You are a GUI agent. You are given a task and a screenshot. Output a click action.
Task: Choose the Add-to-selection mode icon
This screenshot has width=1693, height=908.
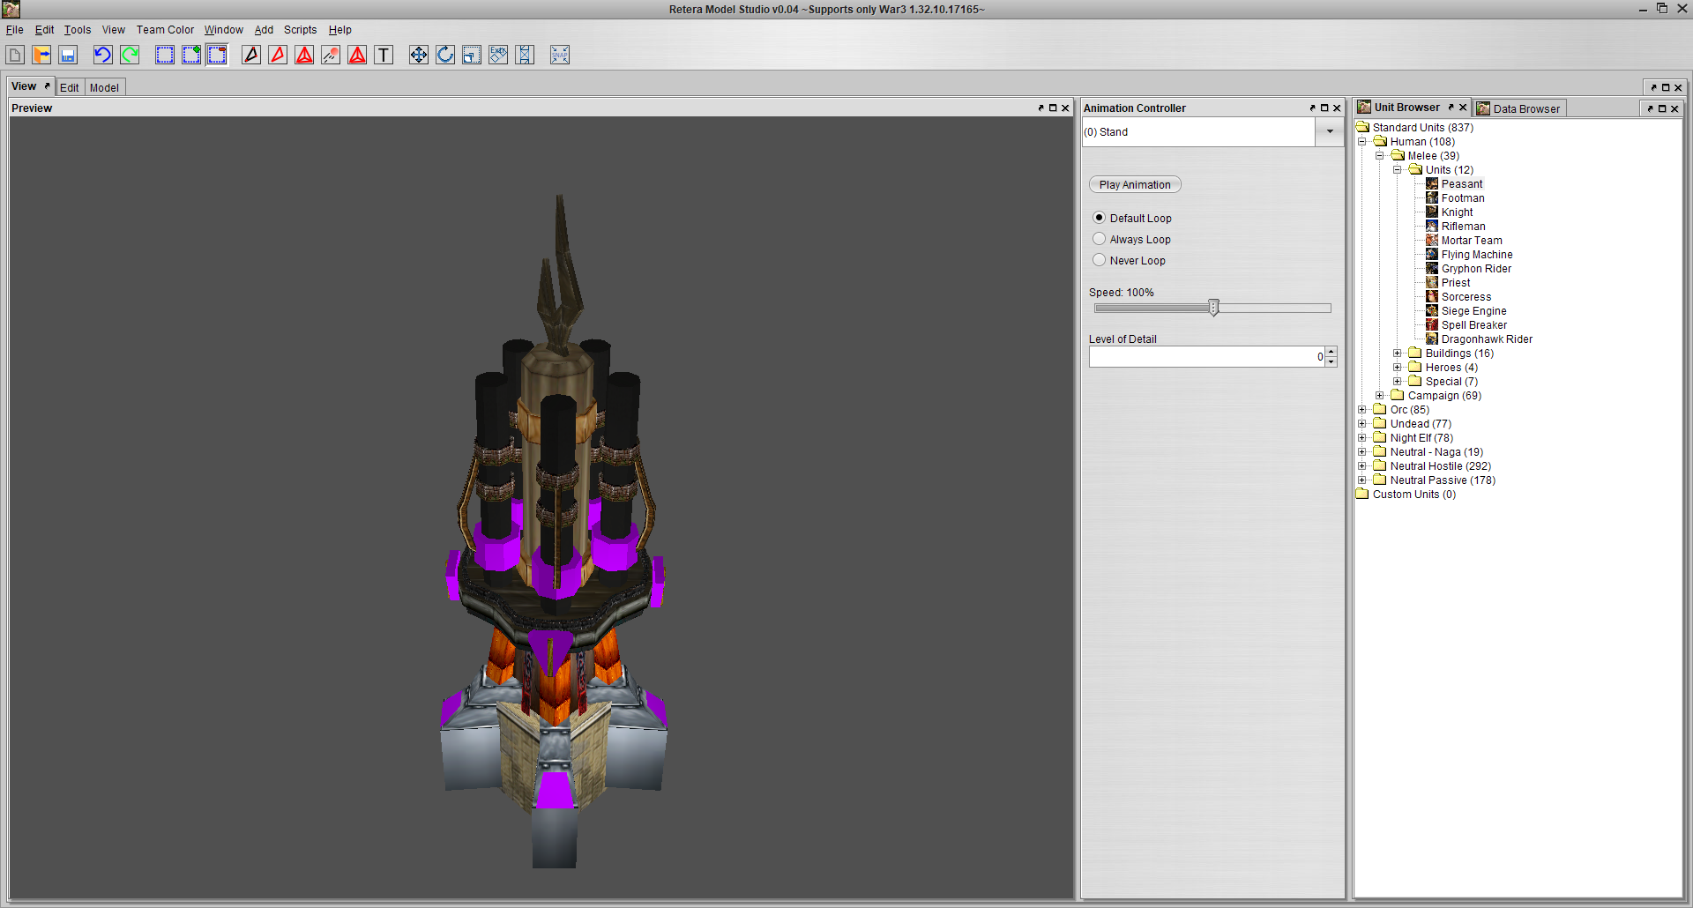click(191, 55)
